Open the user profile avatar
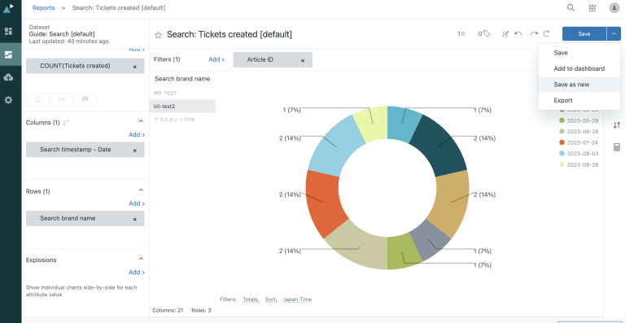The height and width of the screenshot is (323, 625). click(x=614, y=8)
